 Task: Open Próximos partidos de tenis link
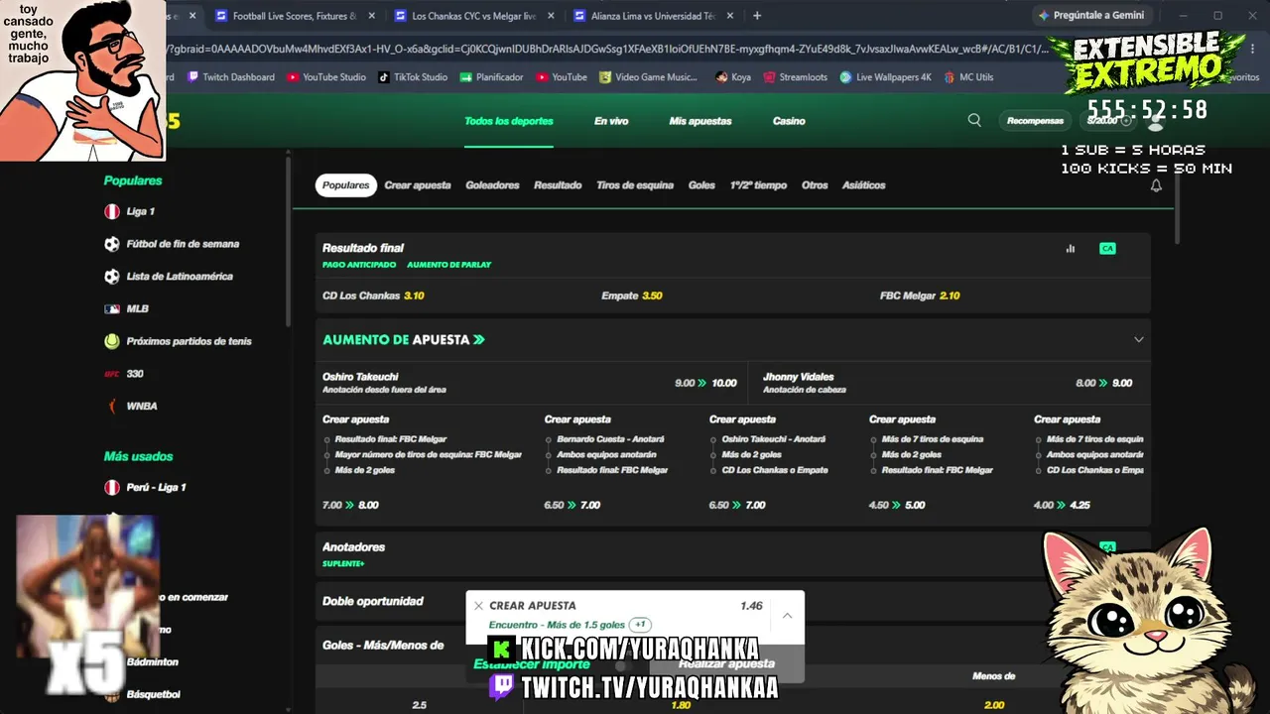click(x=189, y=341)
